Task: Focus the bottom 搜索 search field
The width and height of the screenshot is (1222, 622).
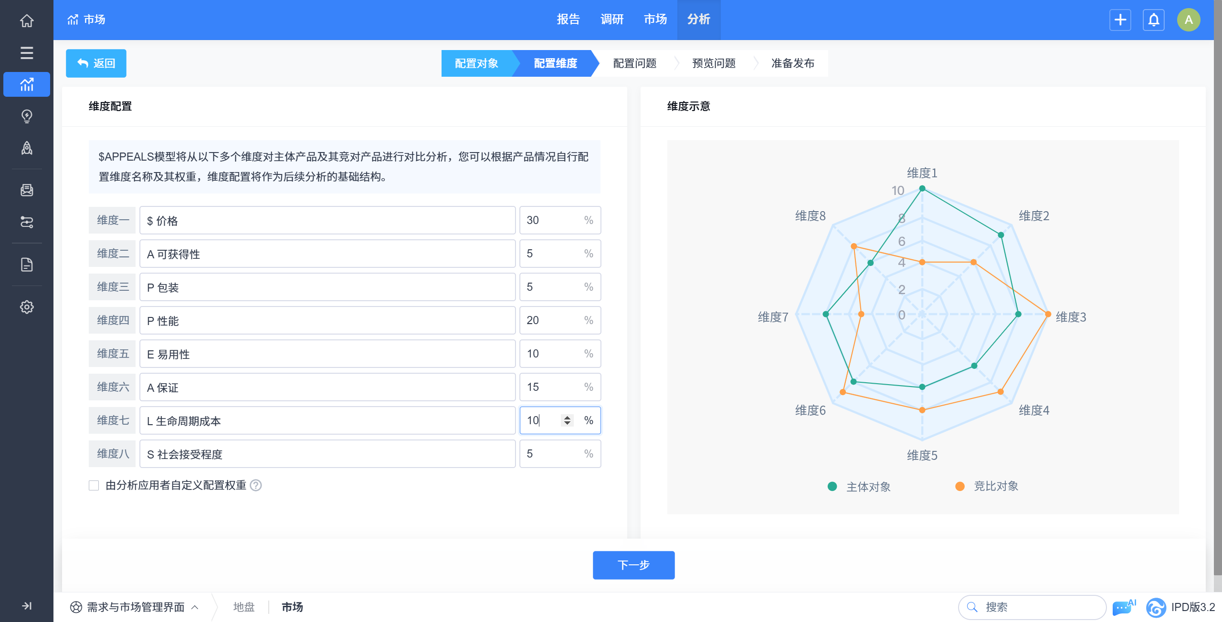Action: pyautogui.click(x=1032, y=607)
